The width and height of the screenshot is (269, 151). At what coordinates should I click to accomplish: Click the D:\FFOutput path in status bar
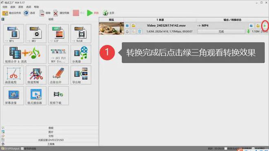tap(12, 149)
